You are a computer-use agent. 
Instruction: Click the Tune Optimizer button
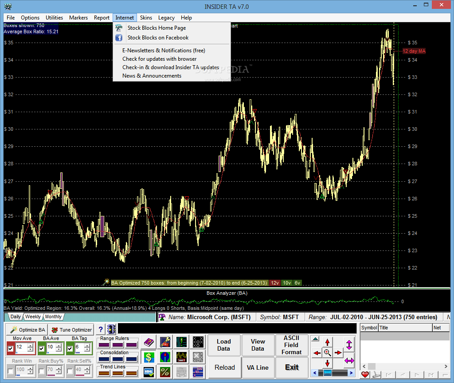(x=71, y=330)
